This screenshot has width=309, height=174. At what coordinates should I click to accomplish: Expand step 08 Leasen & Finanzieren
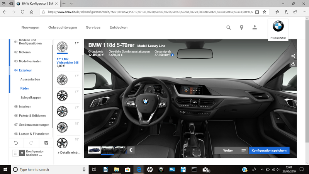click(32, 134)
